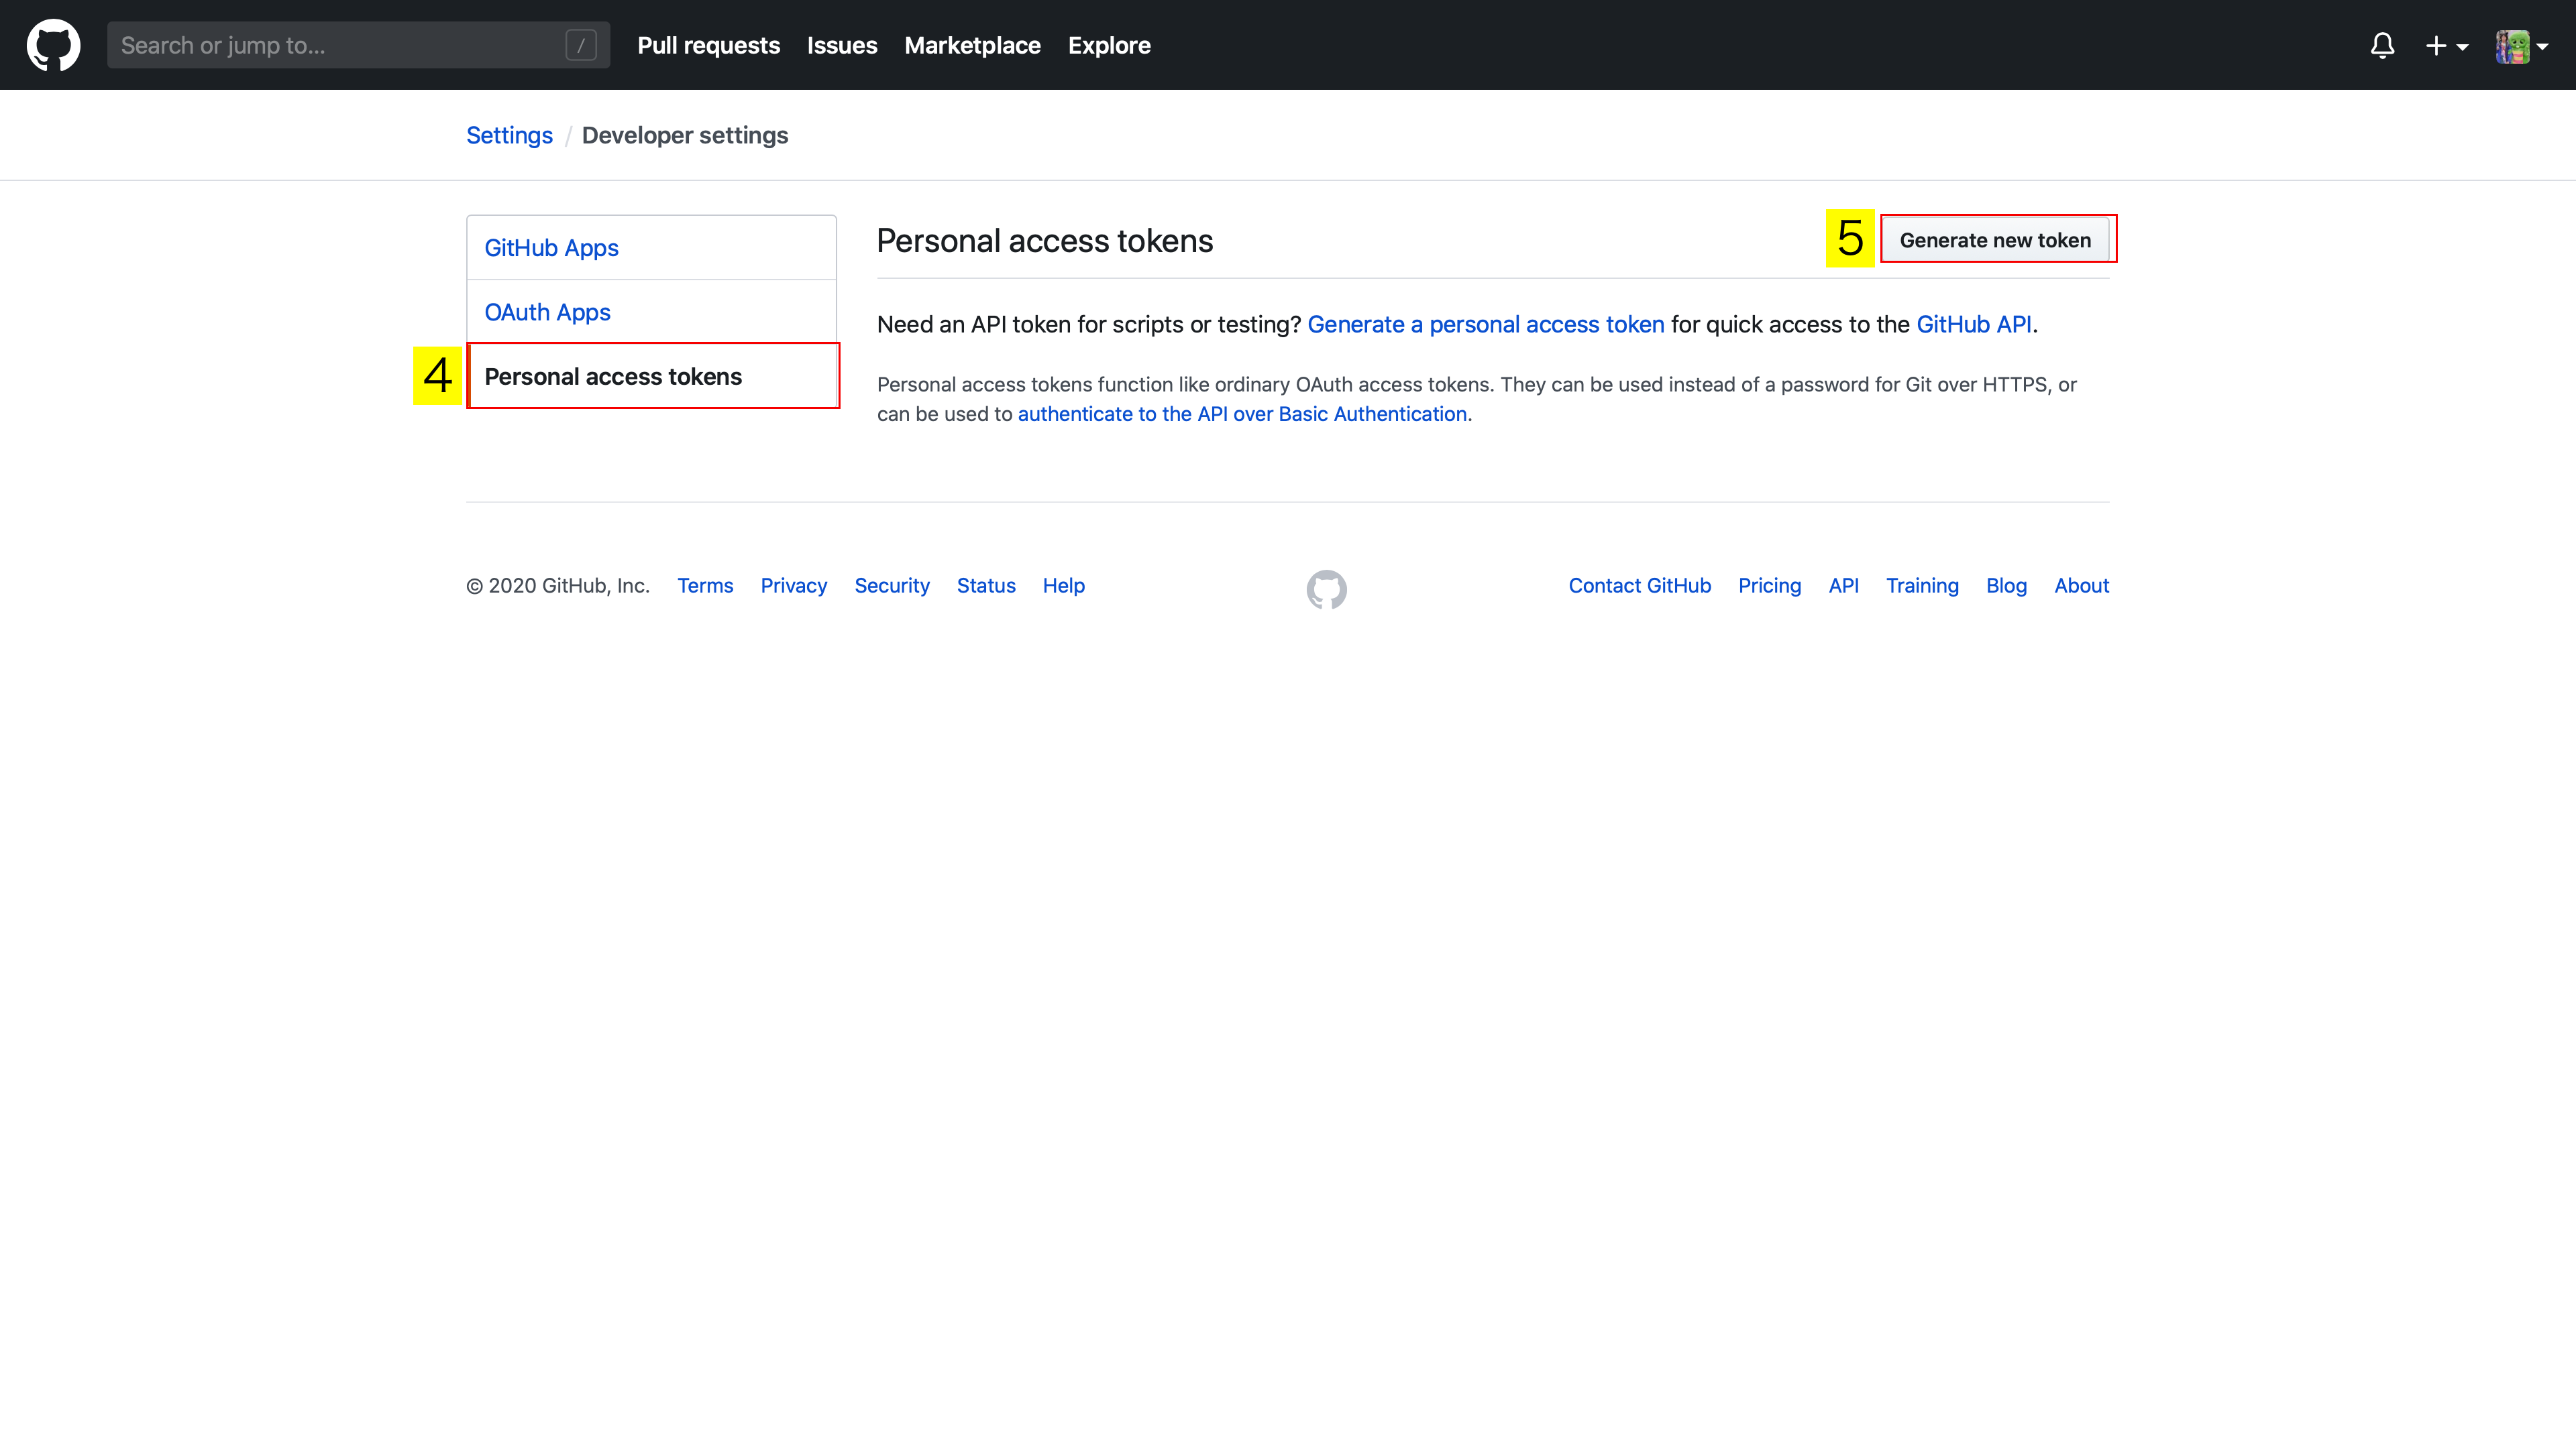This screenshot has height=1448, width=2576.
Task: Open the Blog footer link
Action: [x=2006, y=586]
